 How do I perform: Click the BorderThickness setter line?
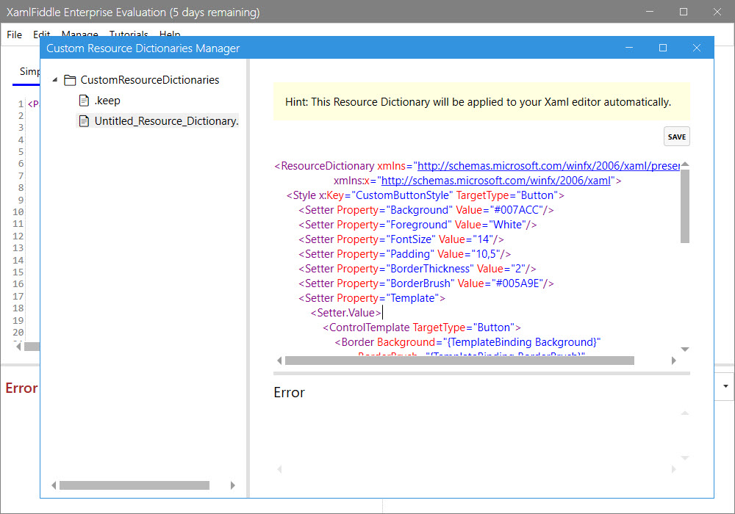[417, 269]
